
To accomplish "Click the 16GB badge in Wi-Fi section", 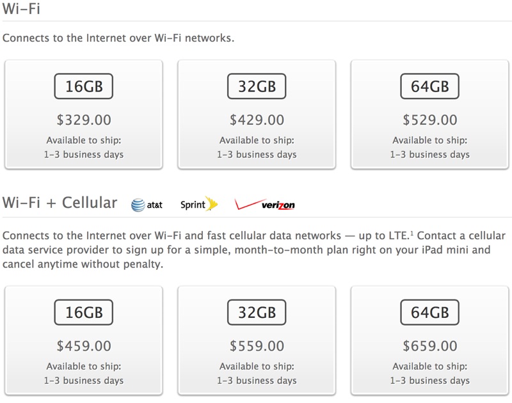I will pyautogui.click(x=84, y=86).
